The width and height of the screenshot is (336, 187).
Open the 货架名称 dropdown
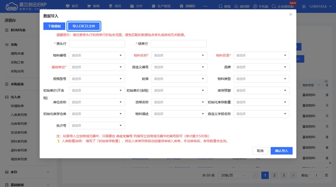(179, 102)
